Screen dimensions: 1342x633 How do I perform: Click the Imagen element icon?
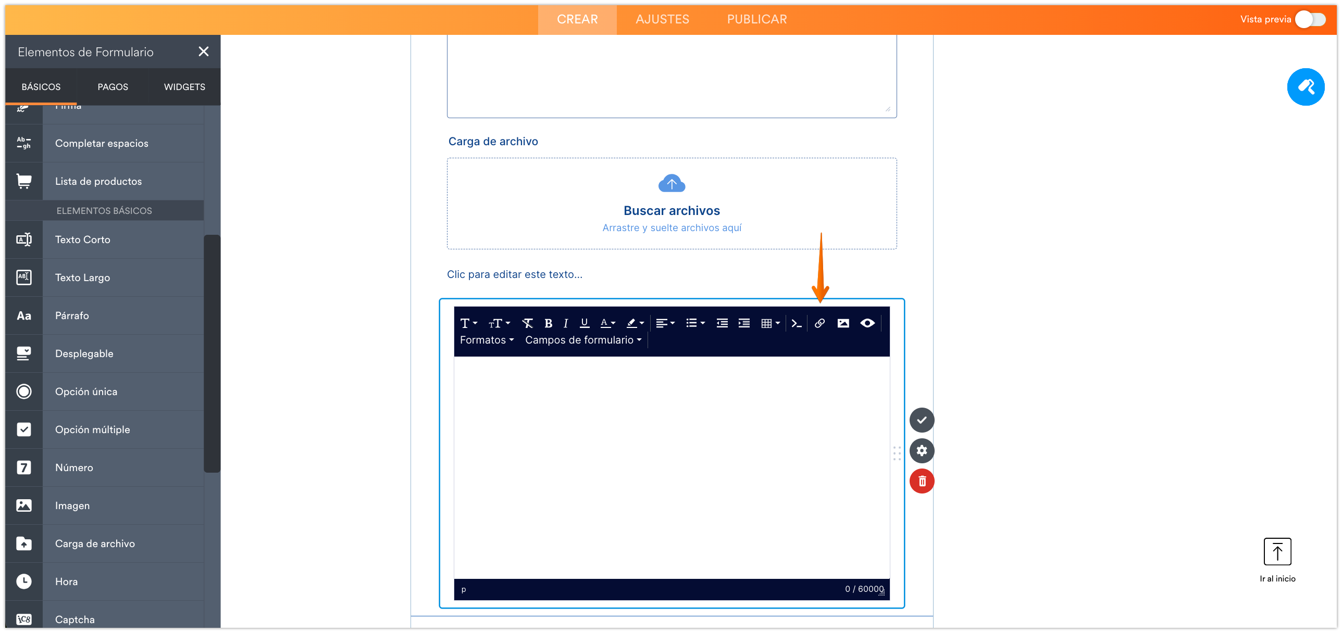[x=24, y=505]
